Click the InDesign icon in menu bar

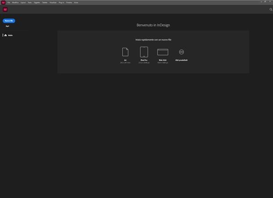[x=3, y=2]
